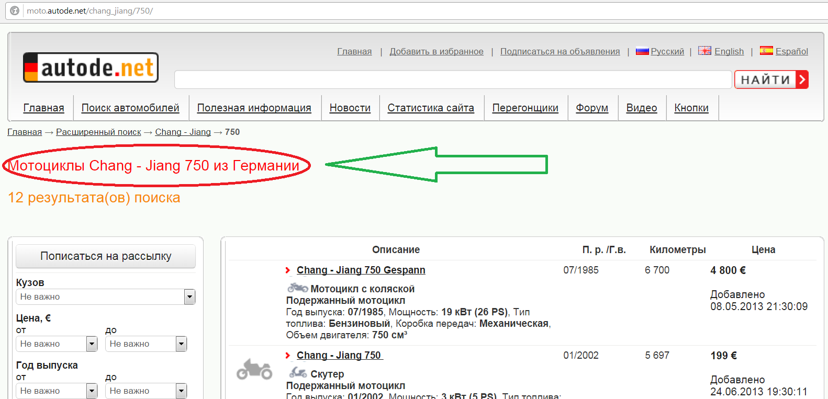Click the 'Мотоциклы Chang - Jiang 750 из Германии' heading
Viewport: 828px width, 399px height.
(154, 165)
